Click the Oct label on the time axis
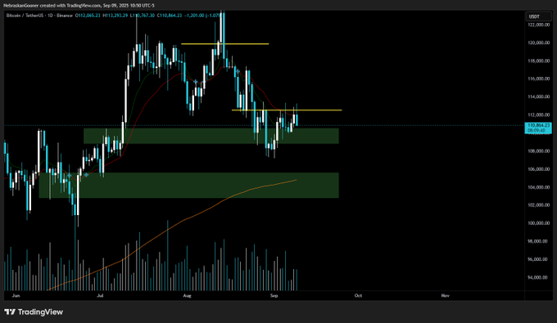Image resolution: width=557 pixels, height=323 pixels. (x=358, y=296)
